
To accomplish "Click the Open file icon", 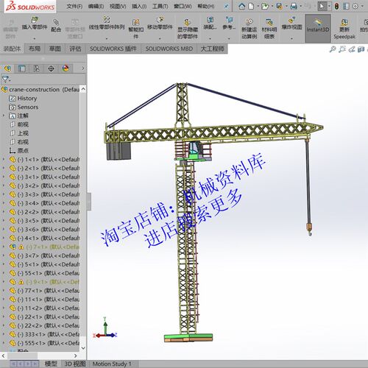I will (264, 7).
